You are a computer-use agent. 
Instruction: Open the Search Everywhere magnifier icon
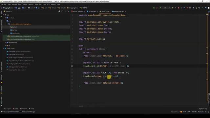pyautogui.click(x=203, y=8)
